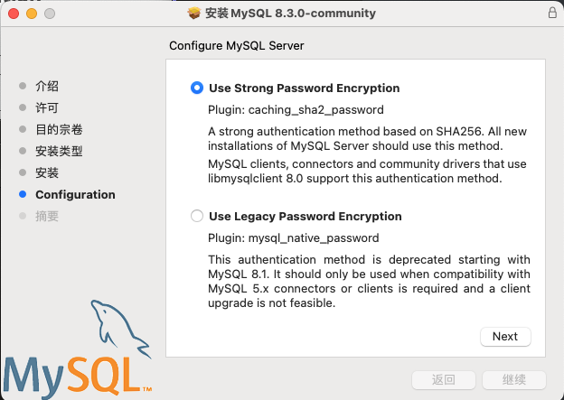Click the Next button
Screen dimensions: 564x400
pos(504,336)
